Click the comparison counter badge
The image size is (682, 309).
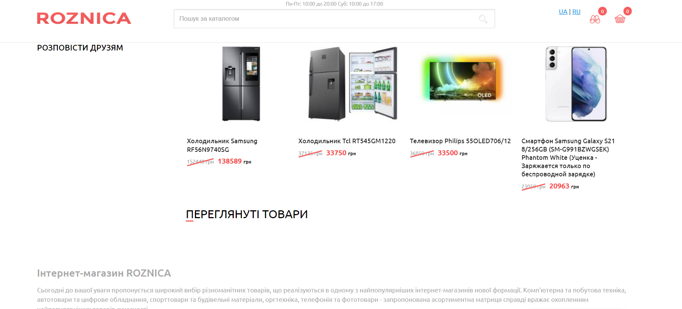(603, 11)
